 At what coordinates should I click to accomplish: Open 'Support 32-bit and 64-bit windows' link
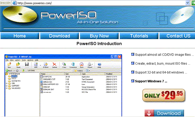click(161, 72)
